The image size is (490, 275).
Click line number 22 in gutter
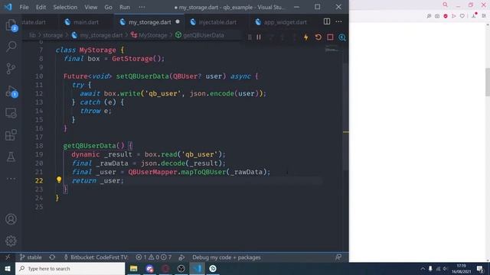[39, 180]
